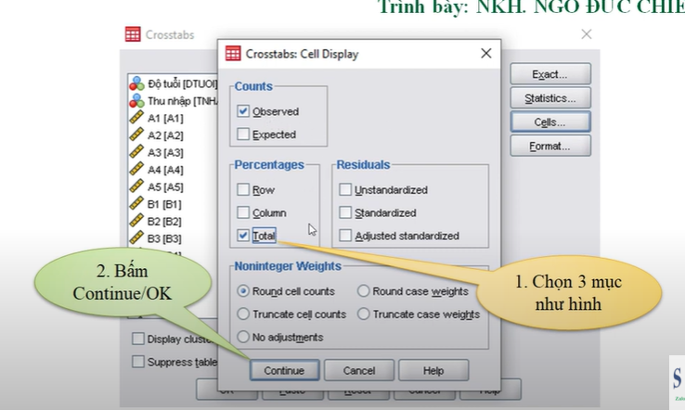Uncheck the Observed counts checkbox
This screenshot has height=410, width=685.
tap(243, 111)
